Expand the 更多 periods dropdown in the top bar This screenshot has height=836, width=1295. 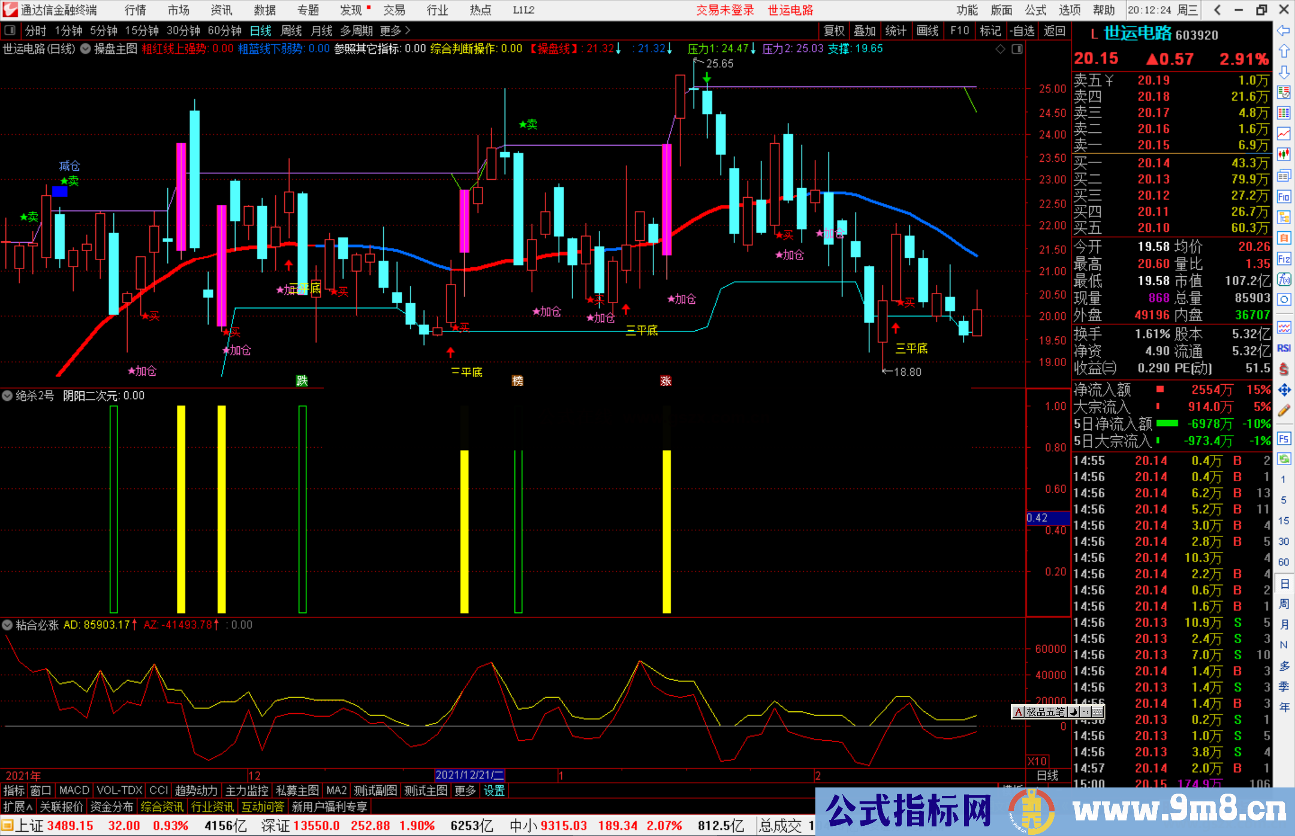395,31
